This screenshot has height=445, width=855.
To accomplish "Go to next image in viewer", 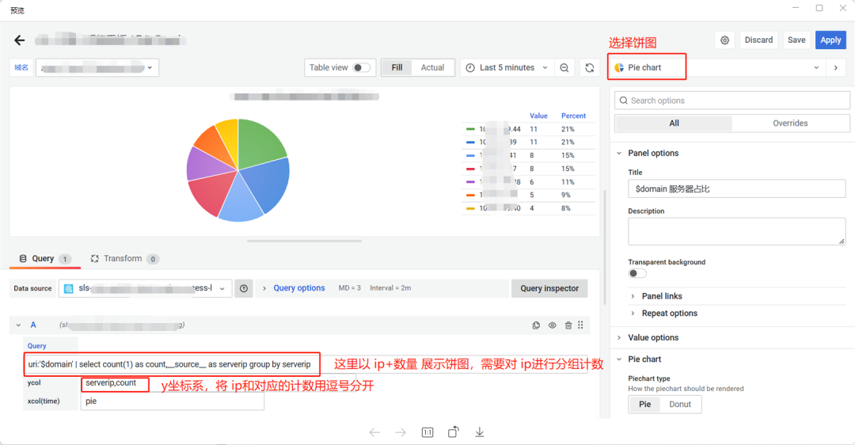I will point(401,432).
